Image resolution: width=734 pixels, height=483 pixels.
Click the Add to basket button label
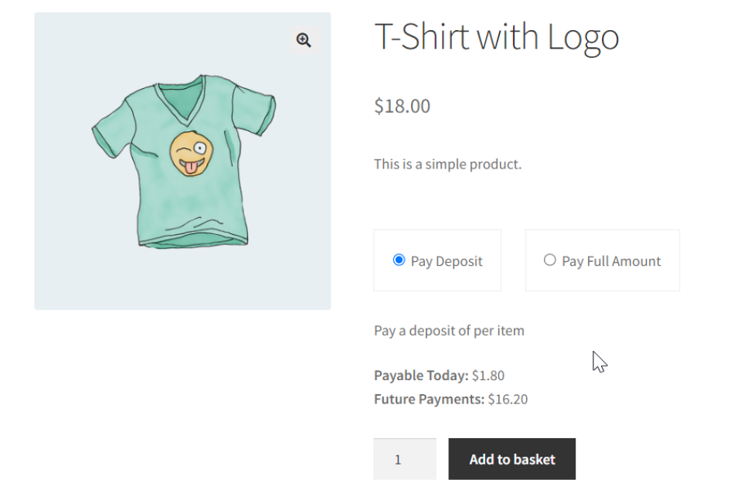click(511, 458)
